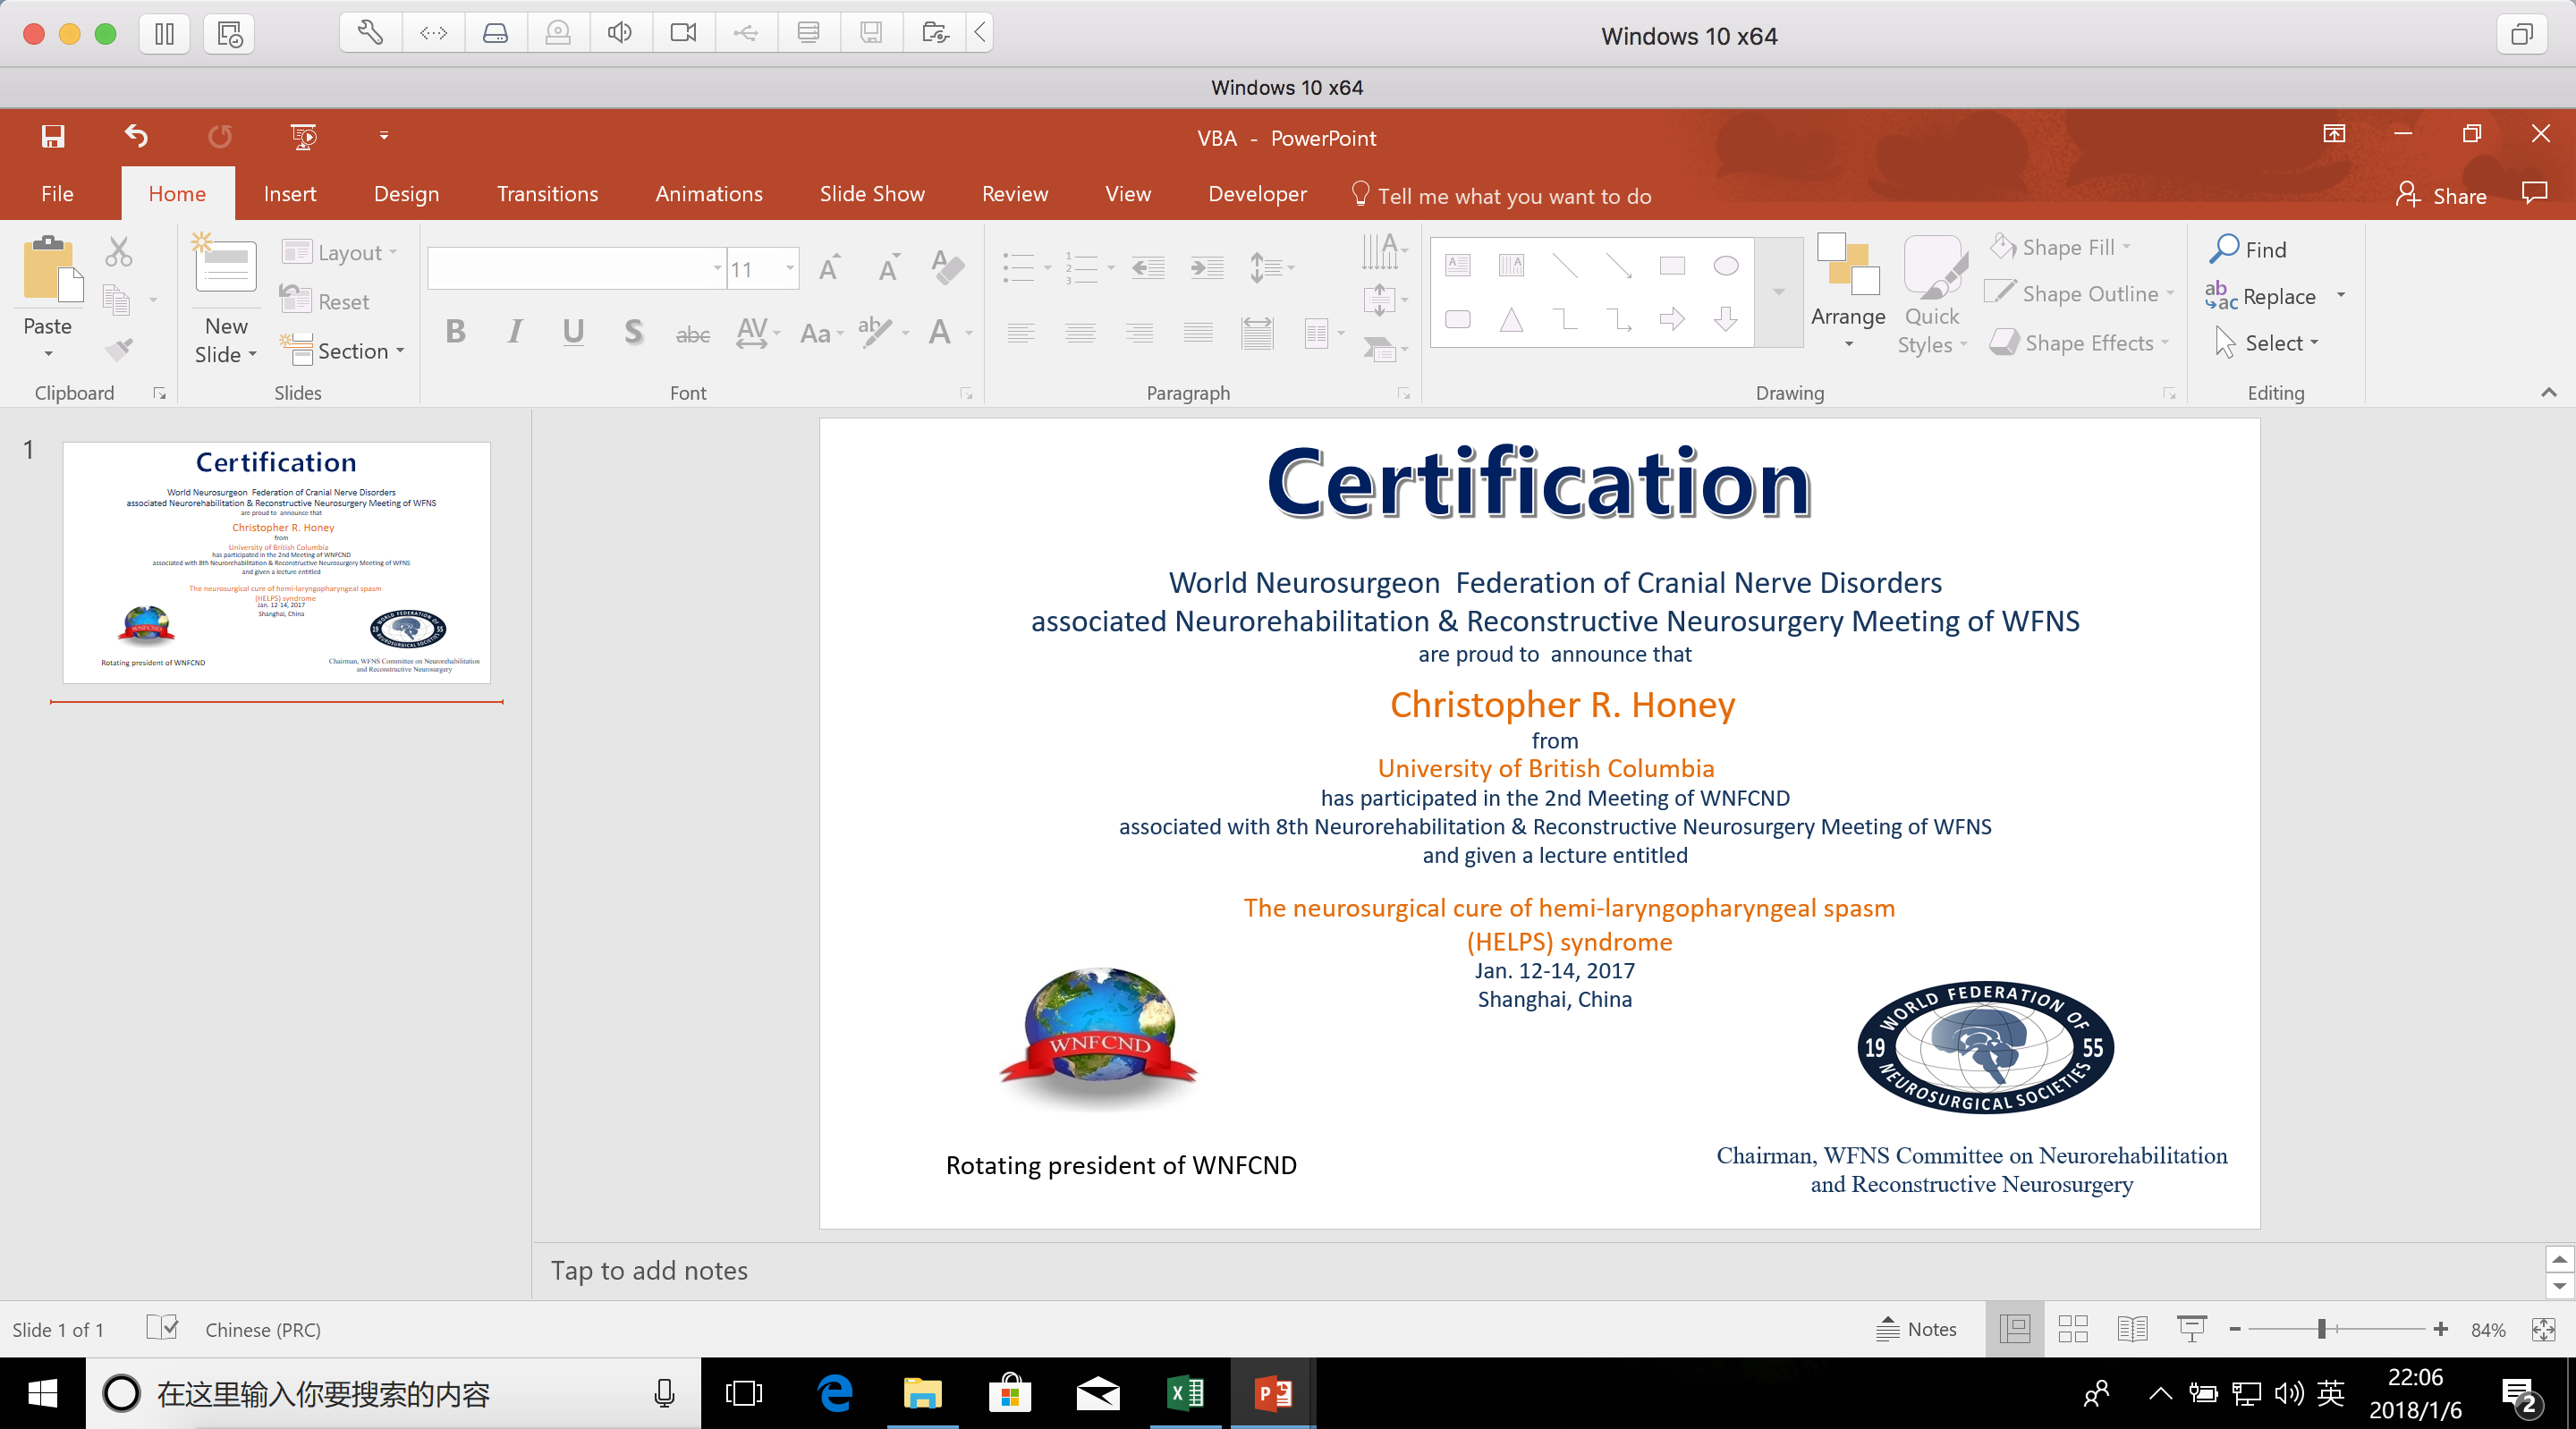Toggle Normal view button
Image resolution: width=2576 pixels, height=1429 pixels.
[2014, 1329]
